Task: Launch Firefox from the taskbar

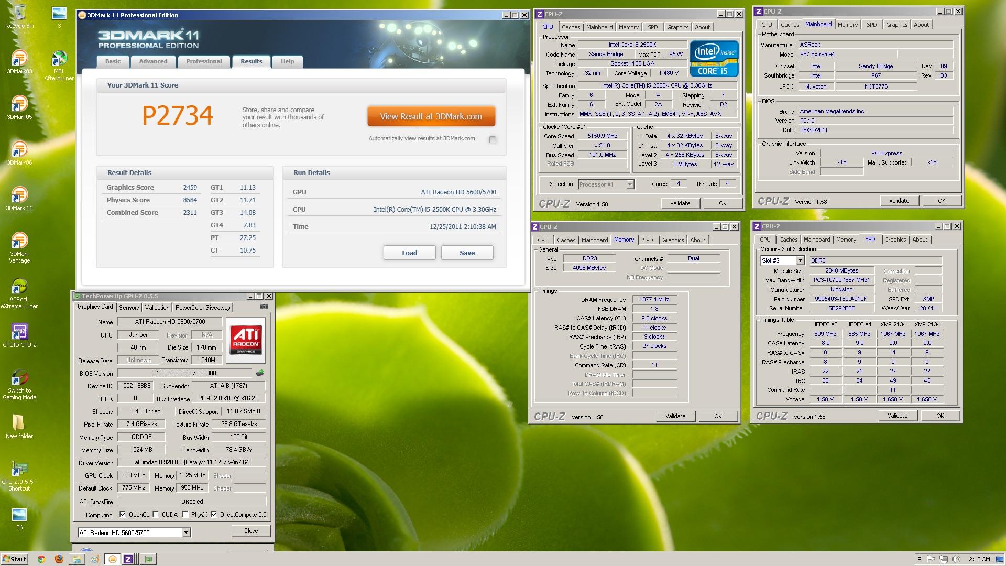Action: coord(59,559)
